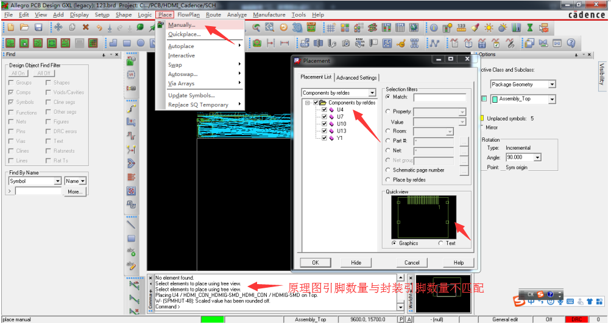Click Hide in the Placement dialog
Image resolution: width=611 pixels, height=323 pixels.
click(x=356, y=263)
